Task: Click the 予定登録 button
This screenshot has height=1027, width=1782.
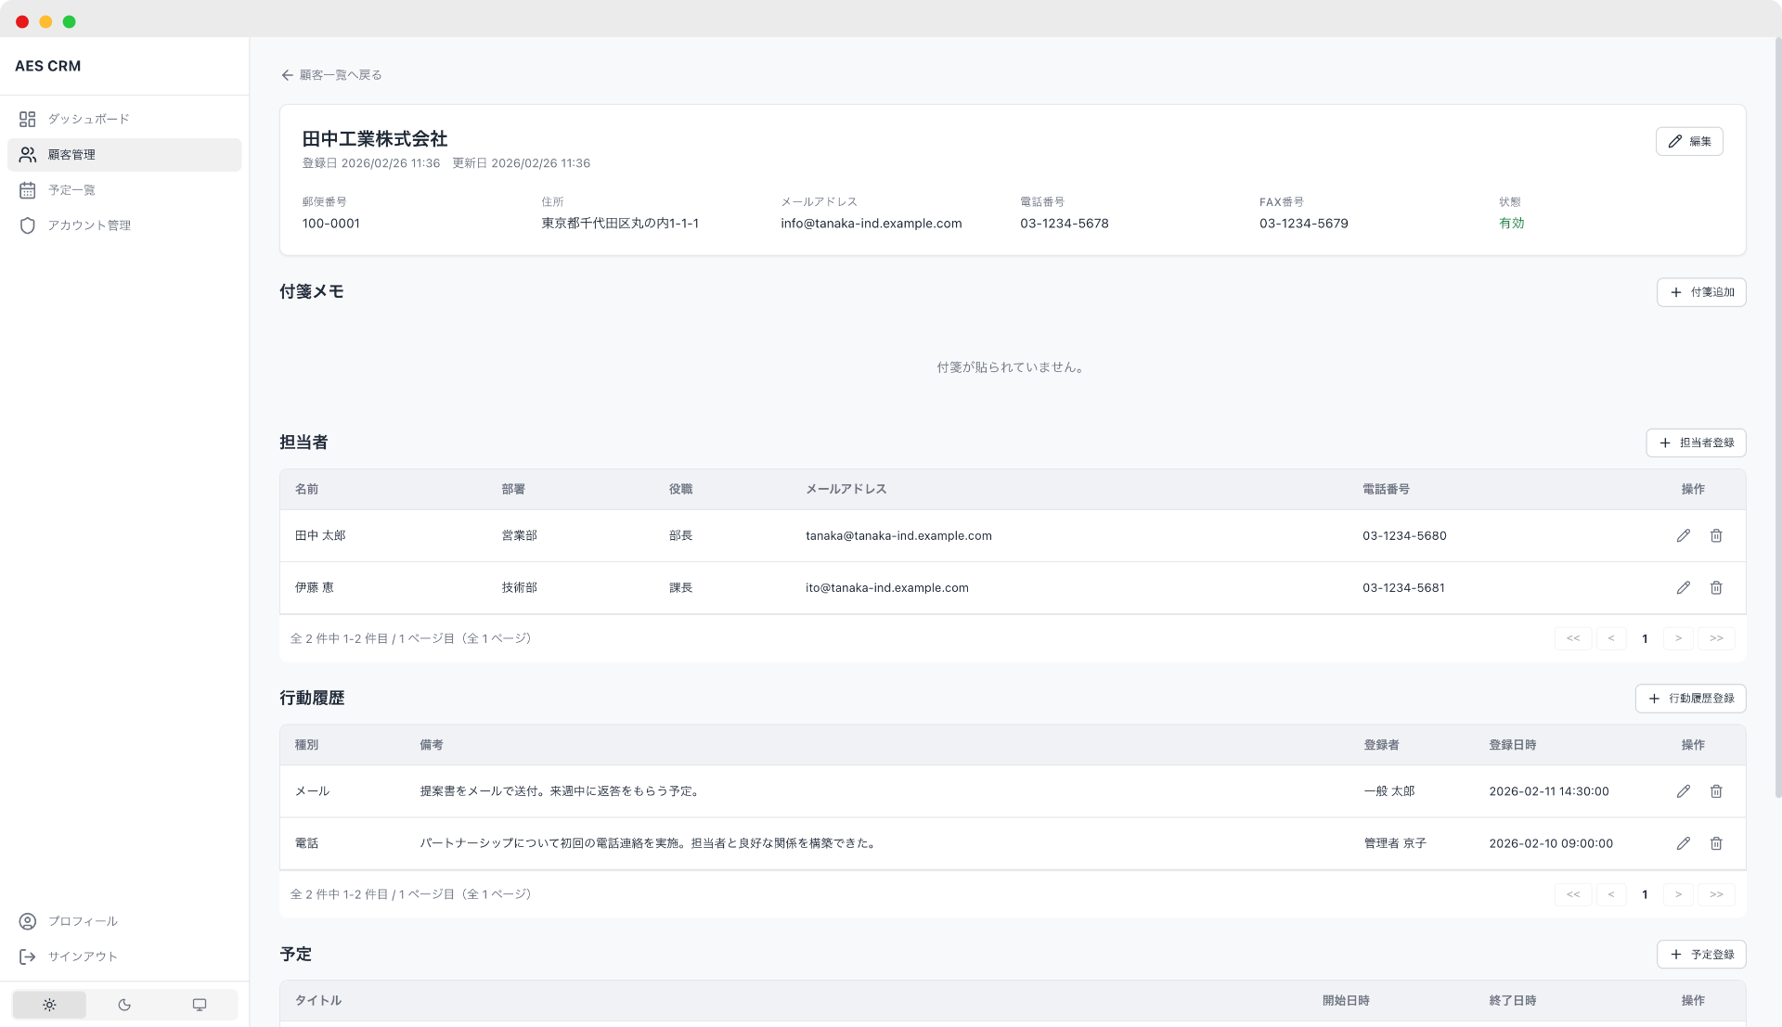Action: pos(1701,954)
